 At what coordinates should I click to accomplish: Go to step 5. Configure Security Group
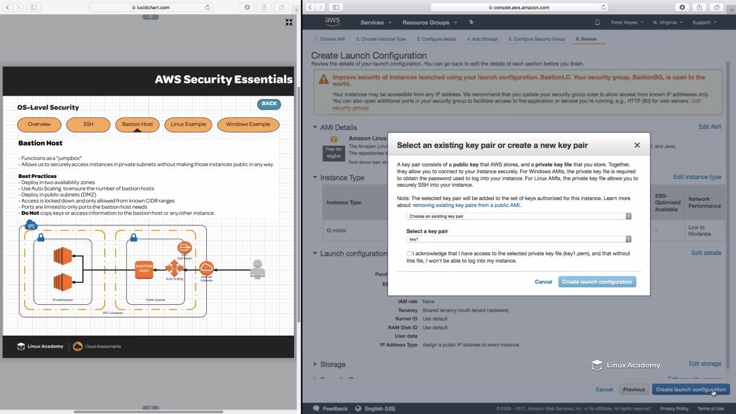tap(536, 39)
